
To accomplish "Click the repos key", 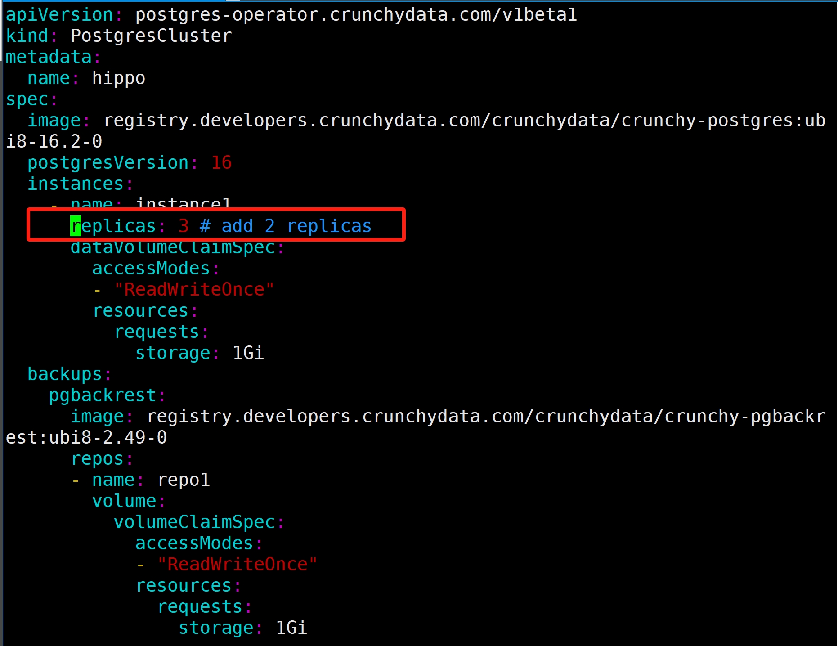I will pyautogui.click(x=97, y=459).
